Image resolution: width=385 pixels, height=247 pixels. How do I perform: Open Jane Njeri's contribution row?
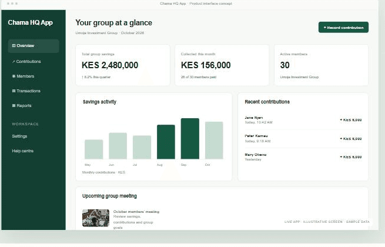(303, 120)
